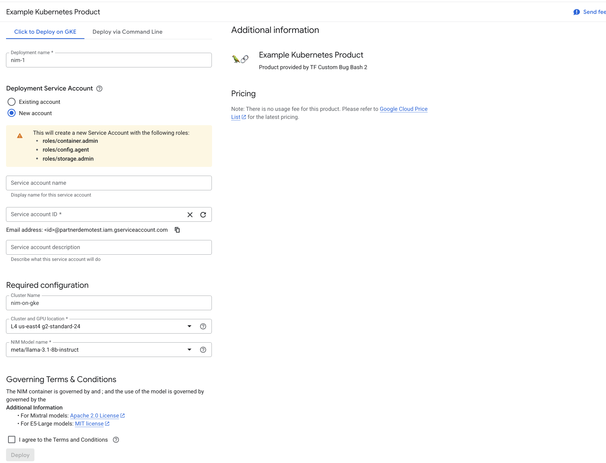Click the Terms and Conditions help icon
Image resolution: width=606 pixels, height=463 pixels.
tap(116, 440)
